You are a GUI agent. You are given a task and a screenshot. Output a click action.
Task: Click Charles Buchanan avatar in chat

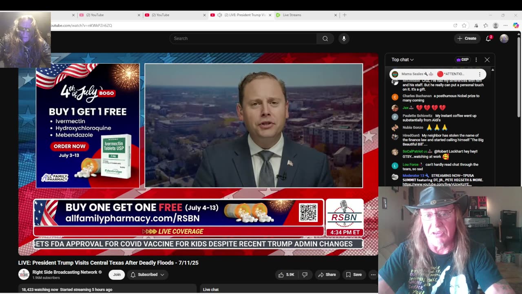click(395, 97)
